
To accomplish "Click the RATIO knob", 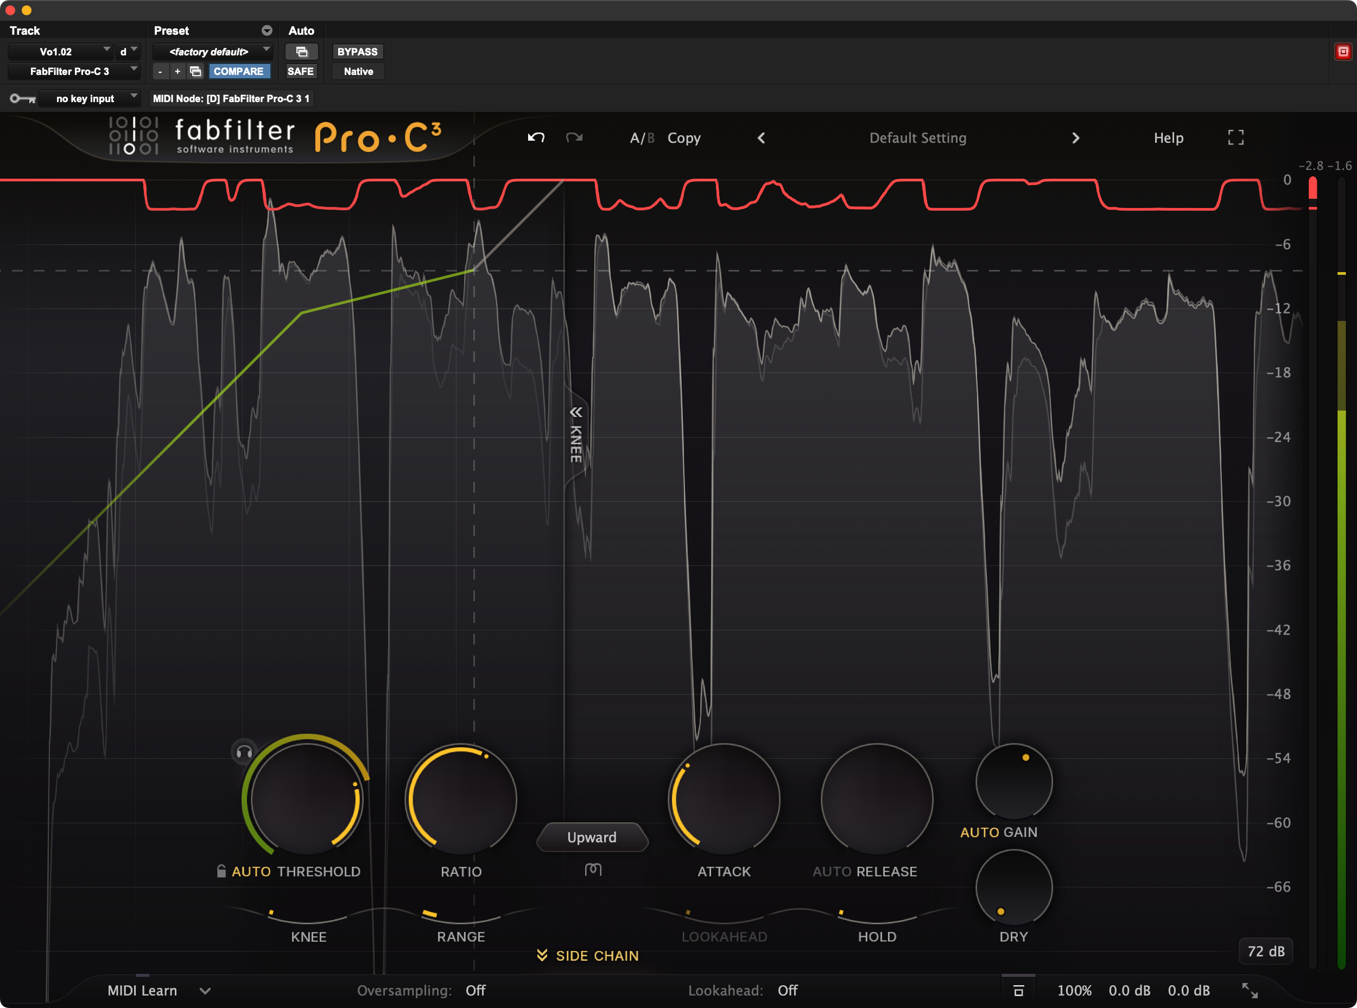I will click(461, 799).
